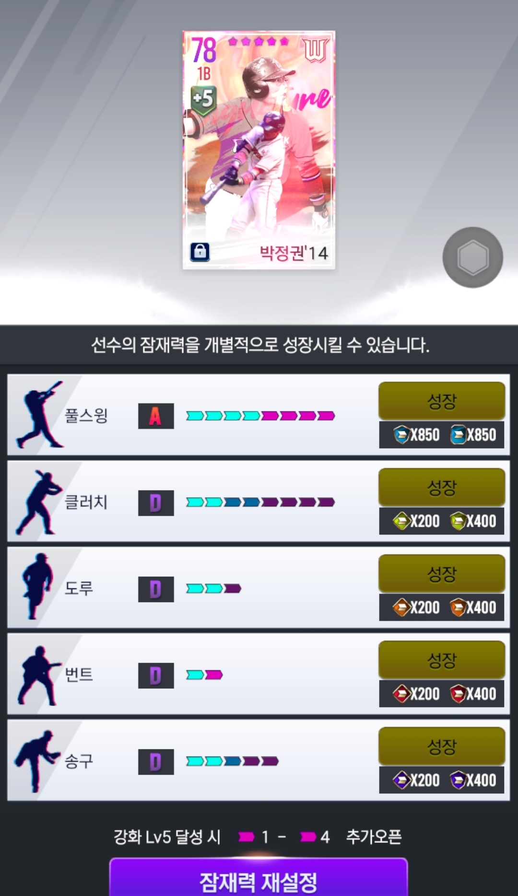Tap the lock icon on player card

click(x=200, y=252)
